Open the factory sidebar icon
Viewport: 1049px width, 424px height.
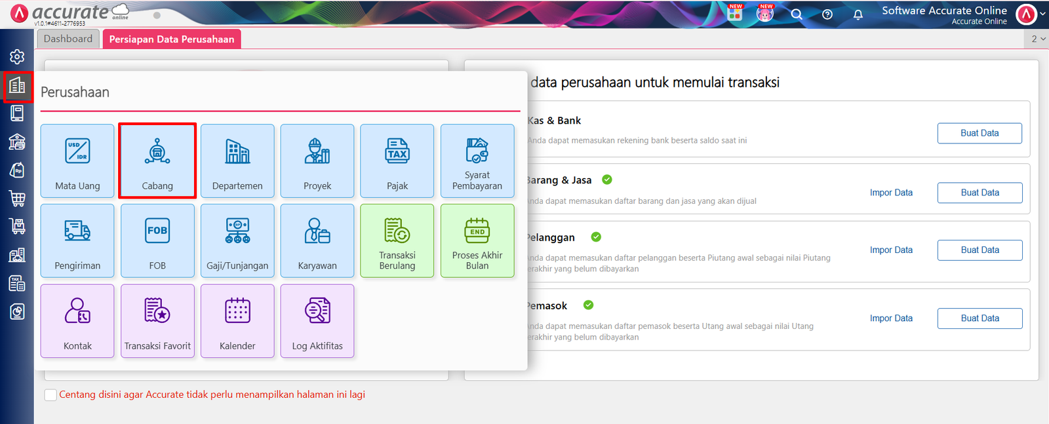17,255
